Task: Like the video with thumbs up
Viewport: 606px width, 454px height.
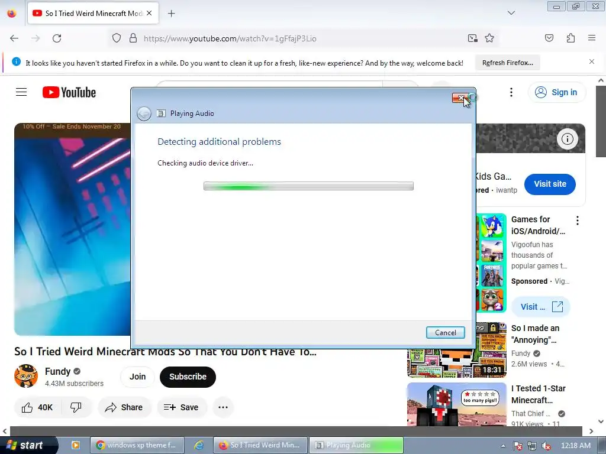Action: [x=37, y=407]
